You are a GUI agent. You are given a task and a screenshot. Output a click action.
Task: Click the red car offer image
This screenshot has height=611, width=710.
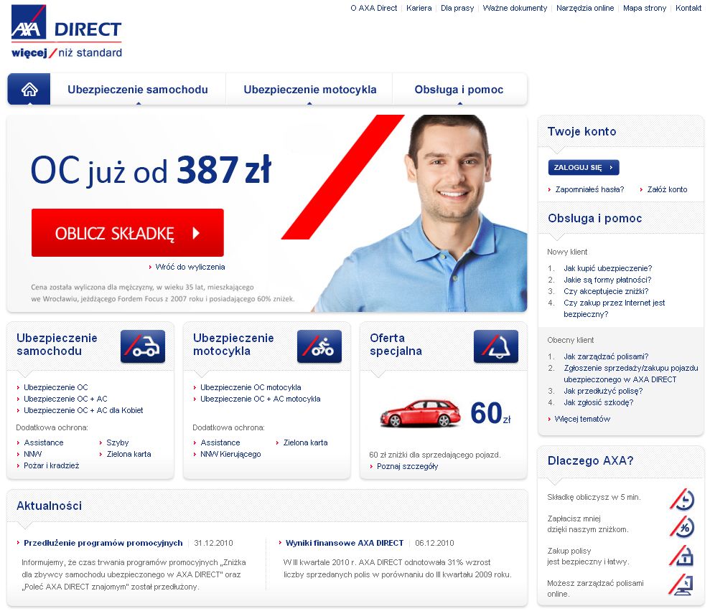coord(420,413)
